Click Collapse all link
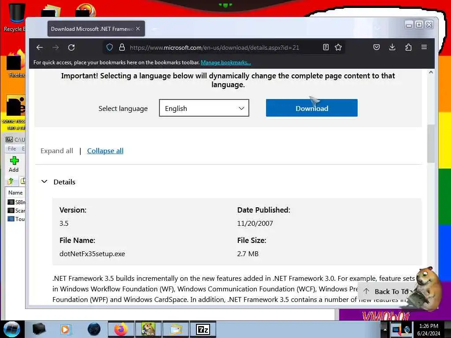Image resolution: width=451 pixels, height=338 pixels. click(105, 151)
